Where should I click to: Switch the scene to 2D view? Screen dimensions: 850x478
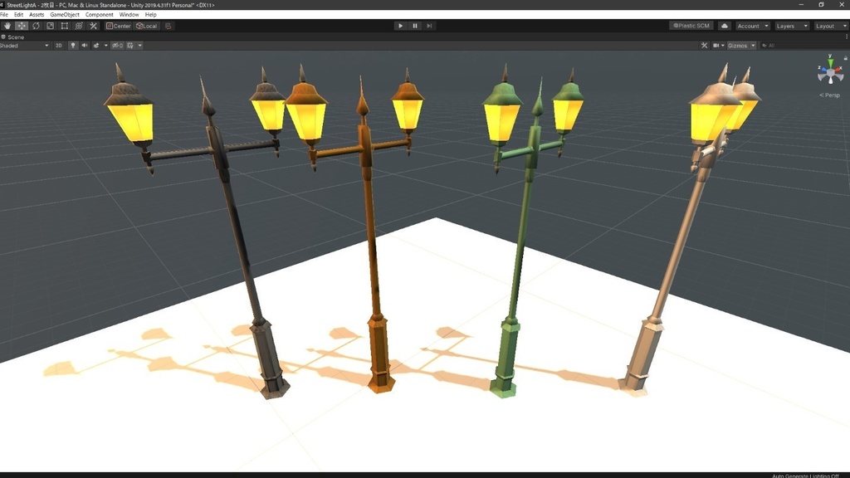pos(59,46)
